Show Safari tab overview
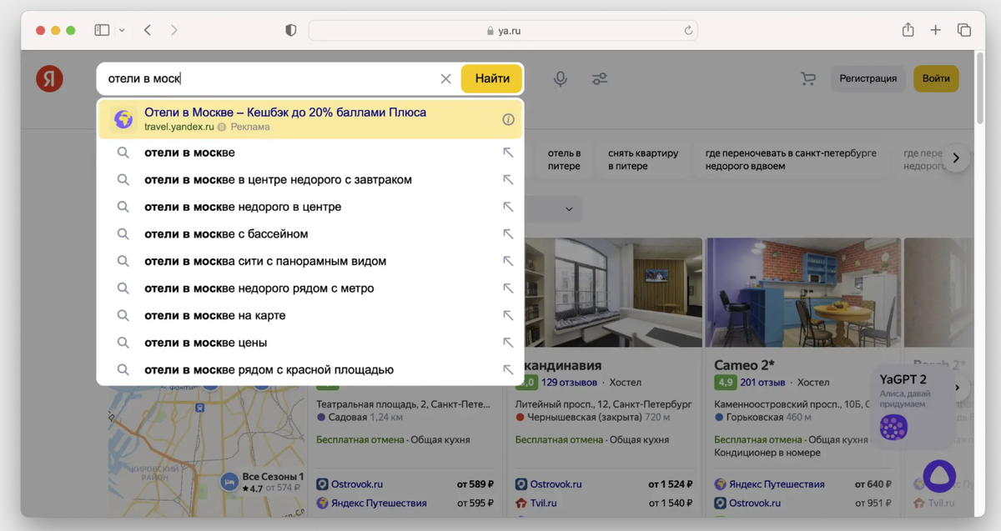The image size is (1001, 531). point(964,30)
